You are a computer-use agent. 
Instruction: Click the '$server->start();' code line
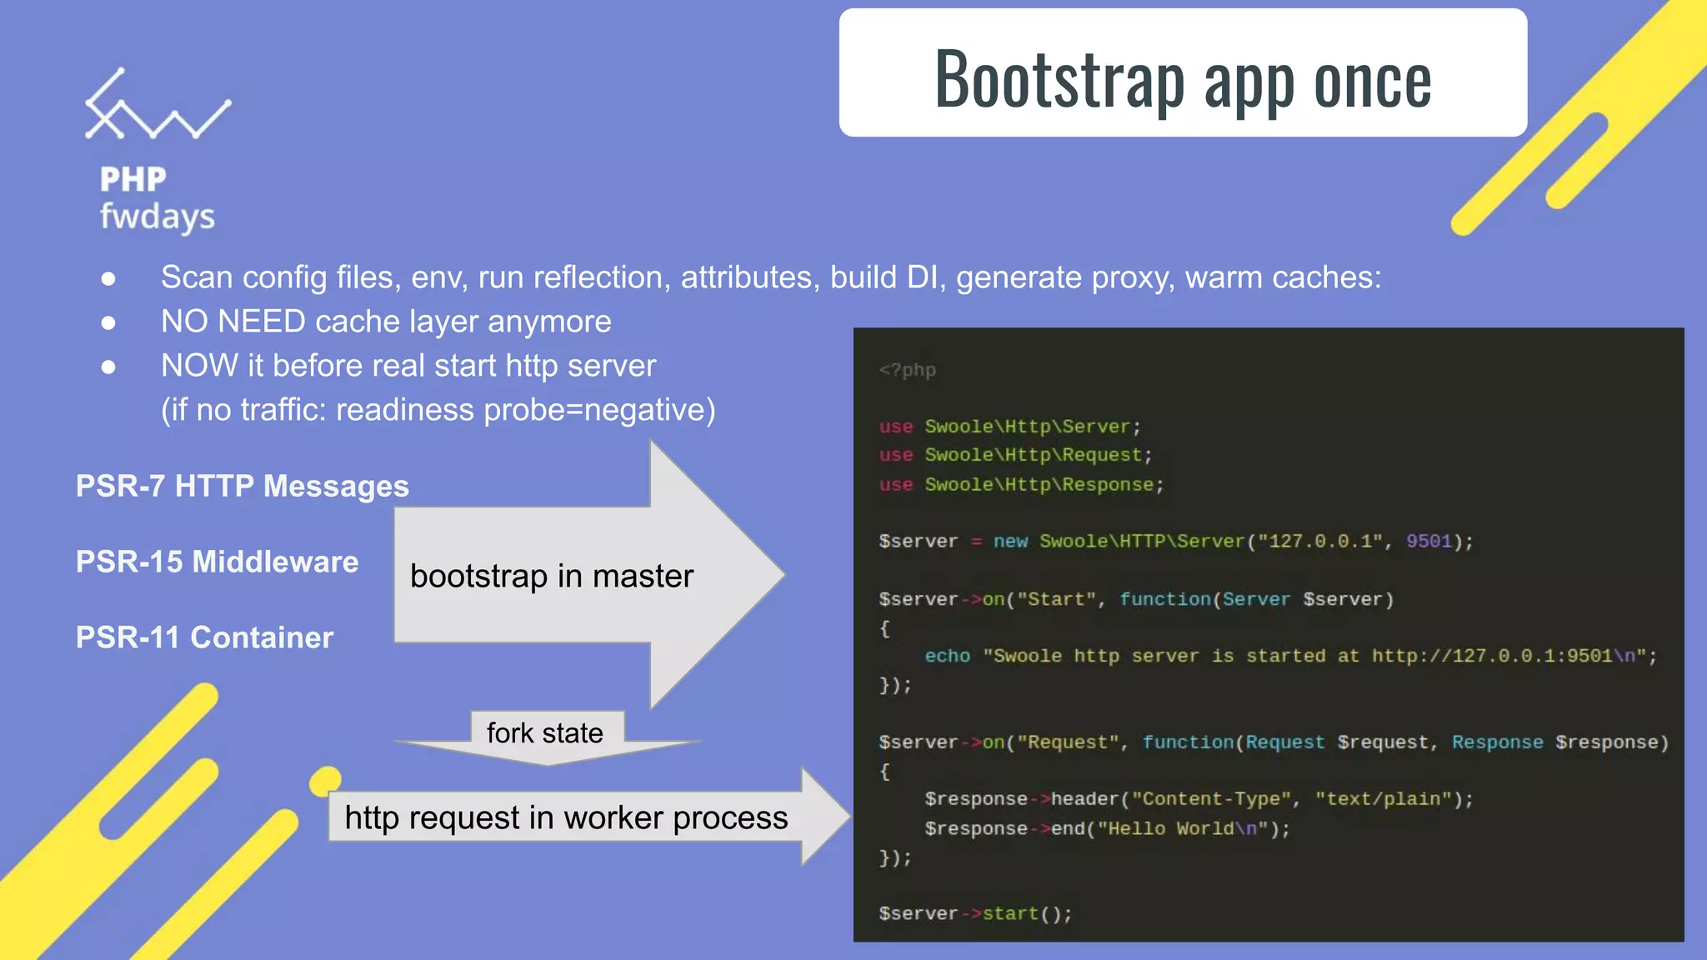975,913
